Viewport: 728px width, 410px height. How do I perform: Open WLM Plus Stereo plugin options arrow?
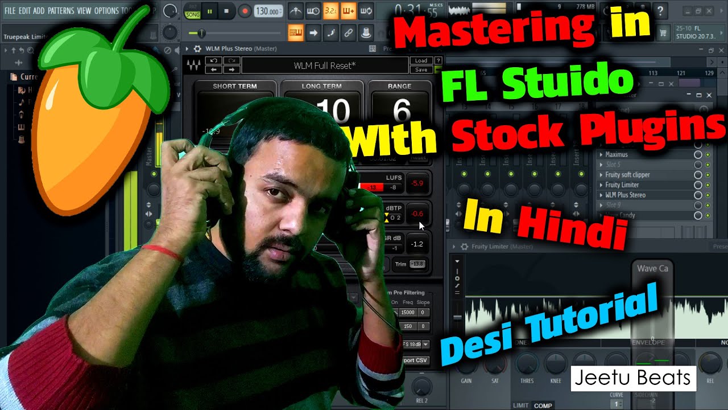tap(188, 49)
